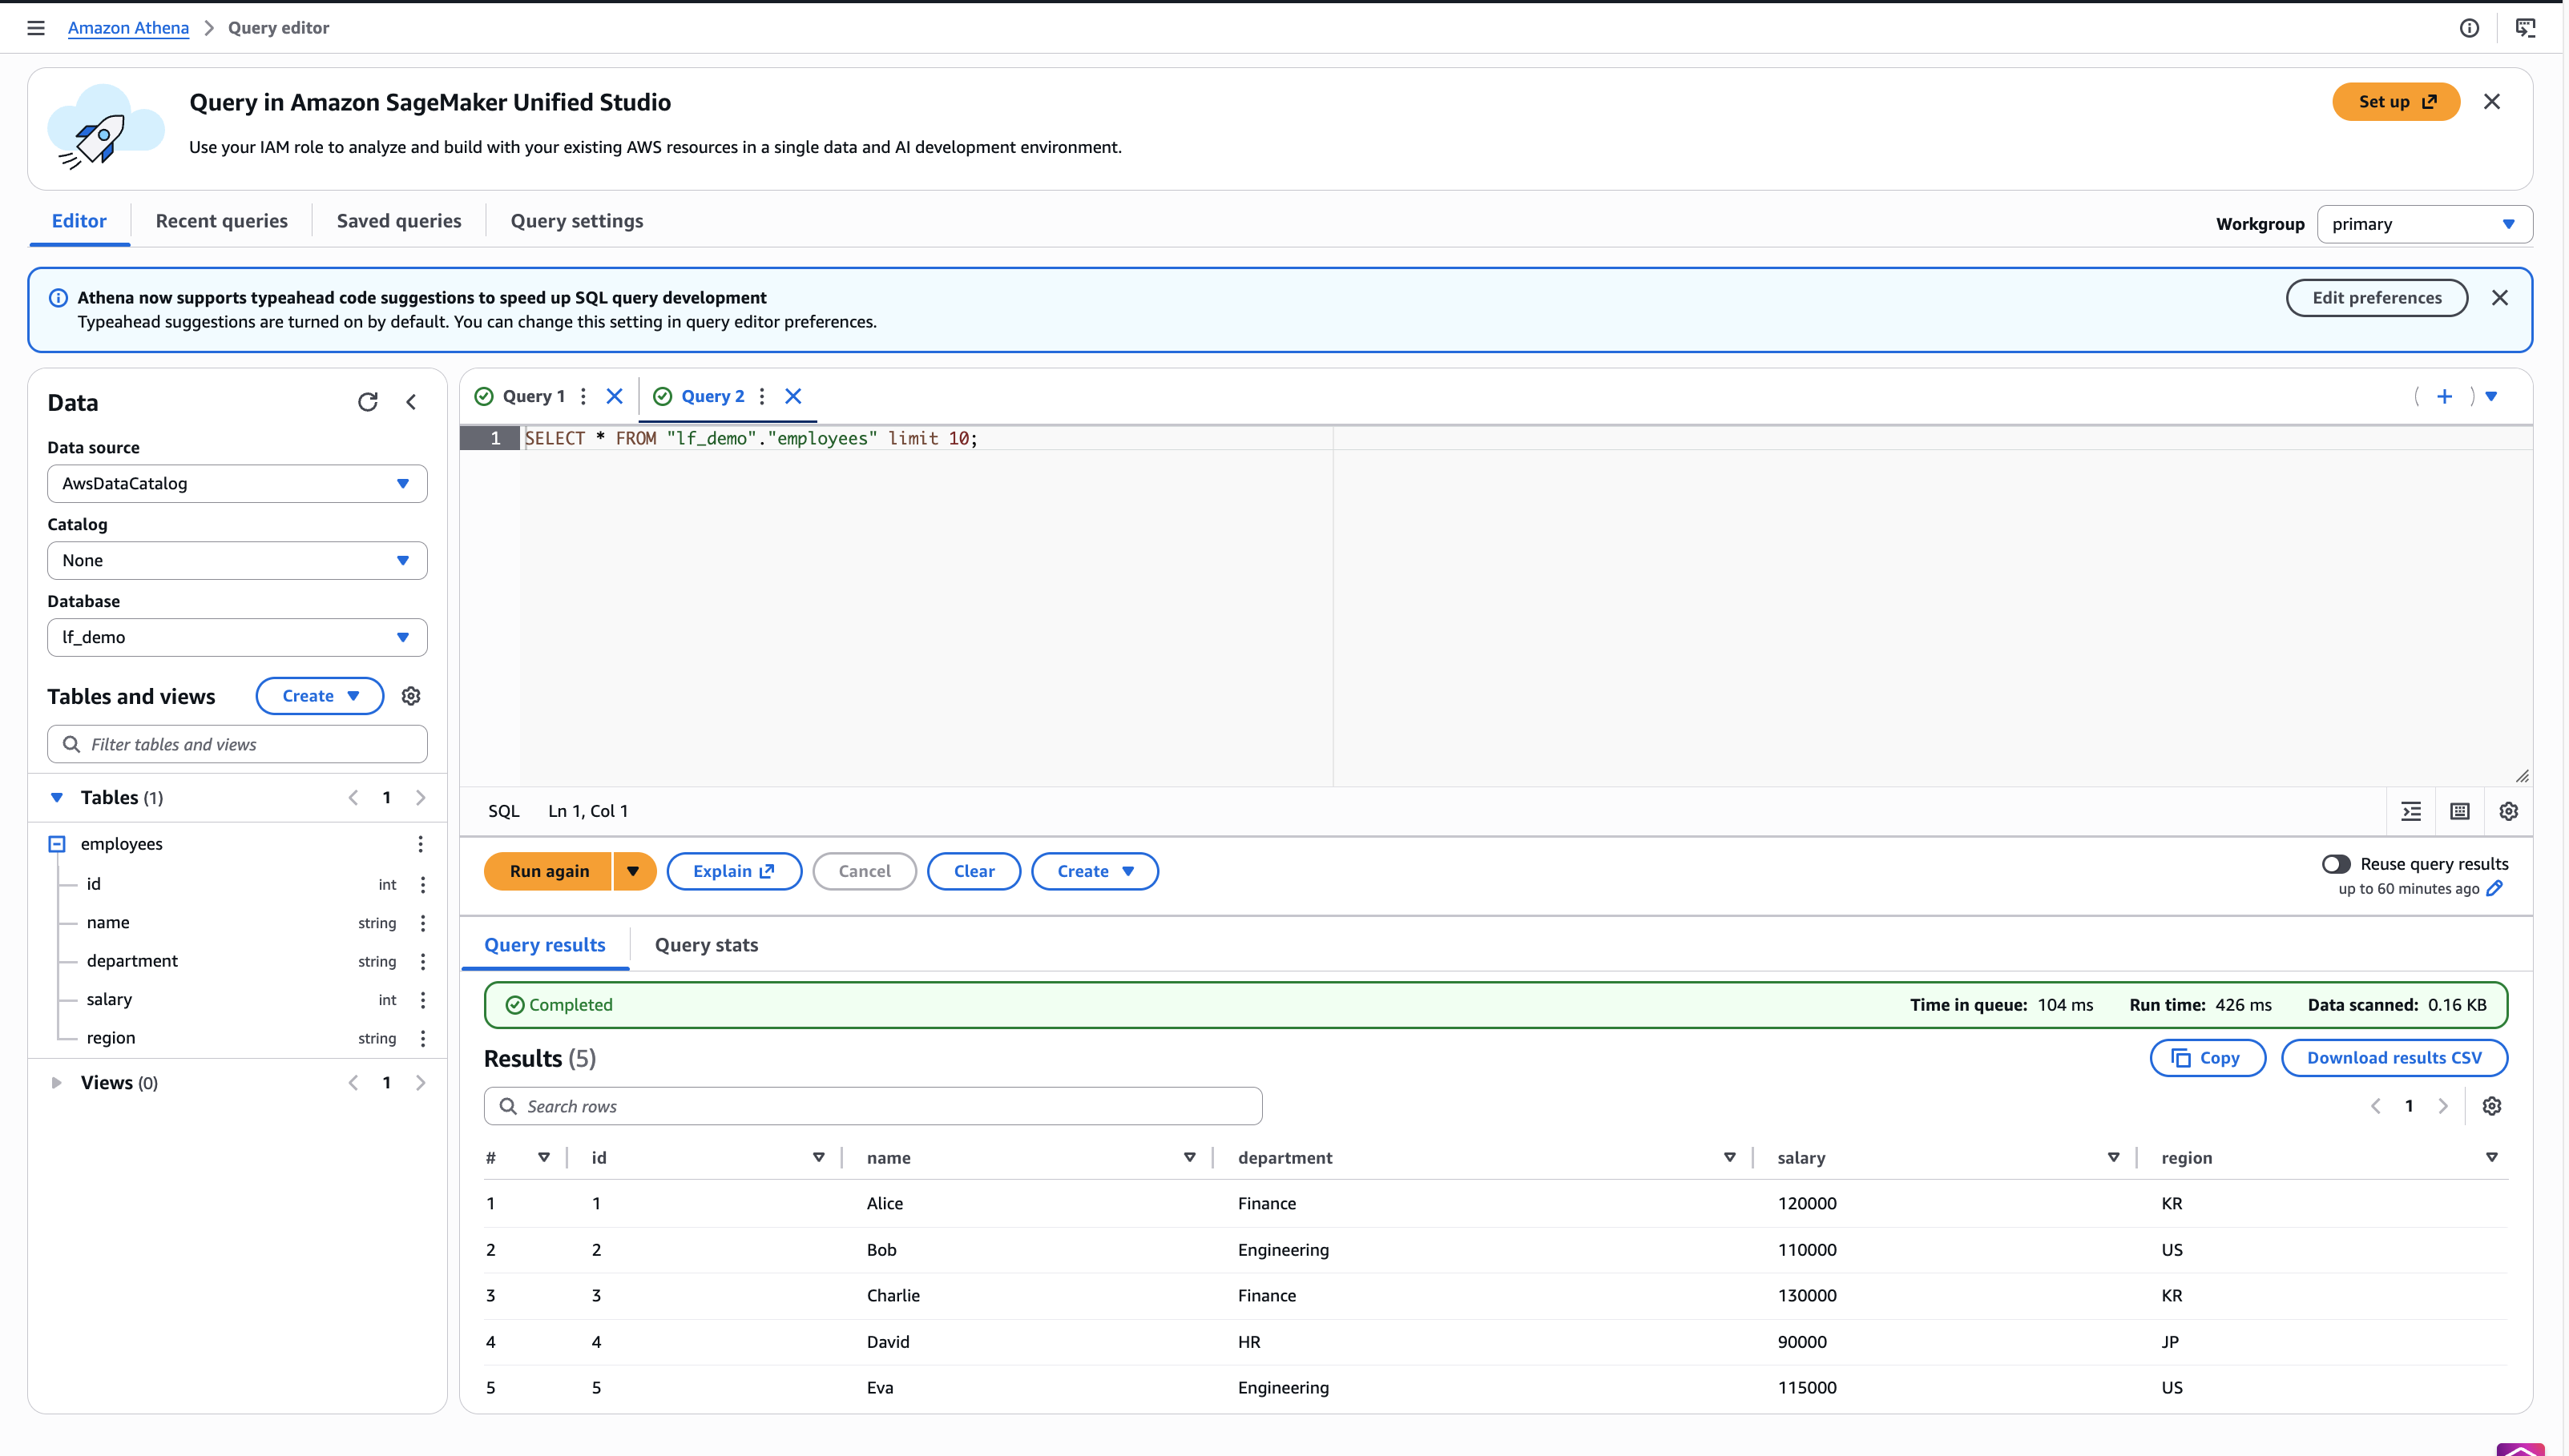This screenshot has height=1456, width=2569.
Task: Open results table preferences gear
Action: pos(2492,1106)
